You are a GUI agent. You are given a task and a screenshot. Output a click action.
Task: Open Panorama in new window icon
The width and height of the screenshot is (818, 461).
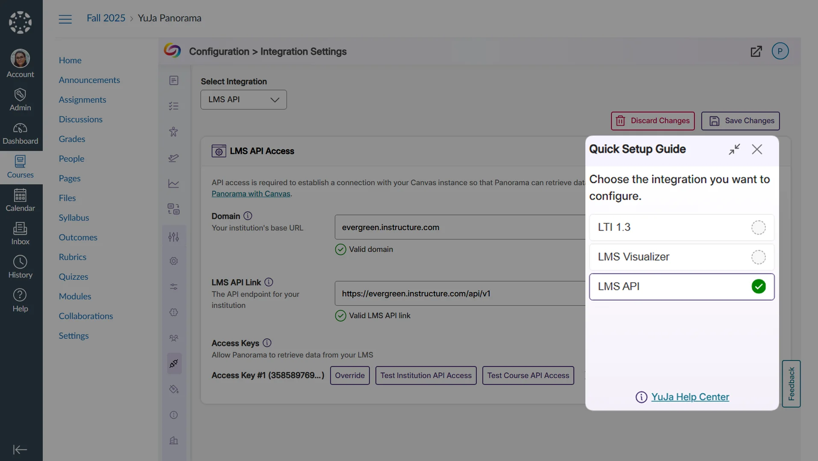(756, 51)
